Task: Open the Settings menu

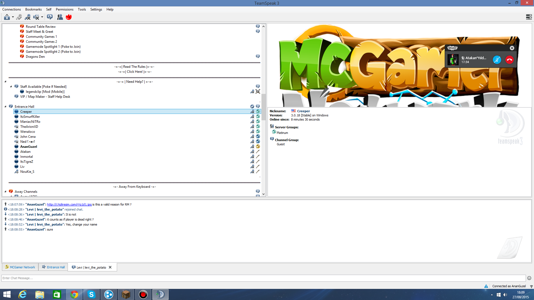Action: [96, 9]
